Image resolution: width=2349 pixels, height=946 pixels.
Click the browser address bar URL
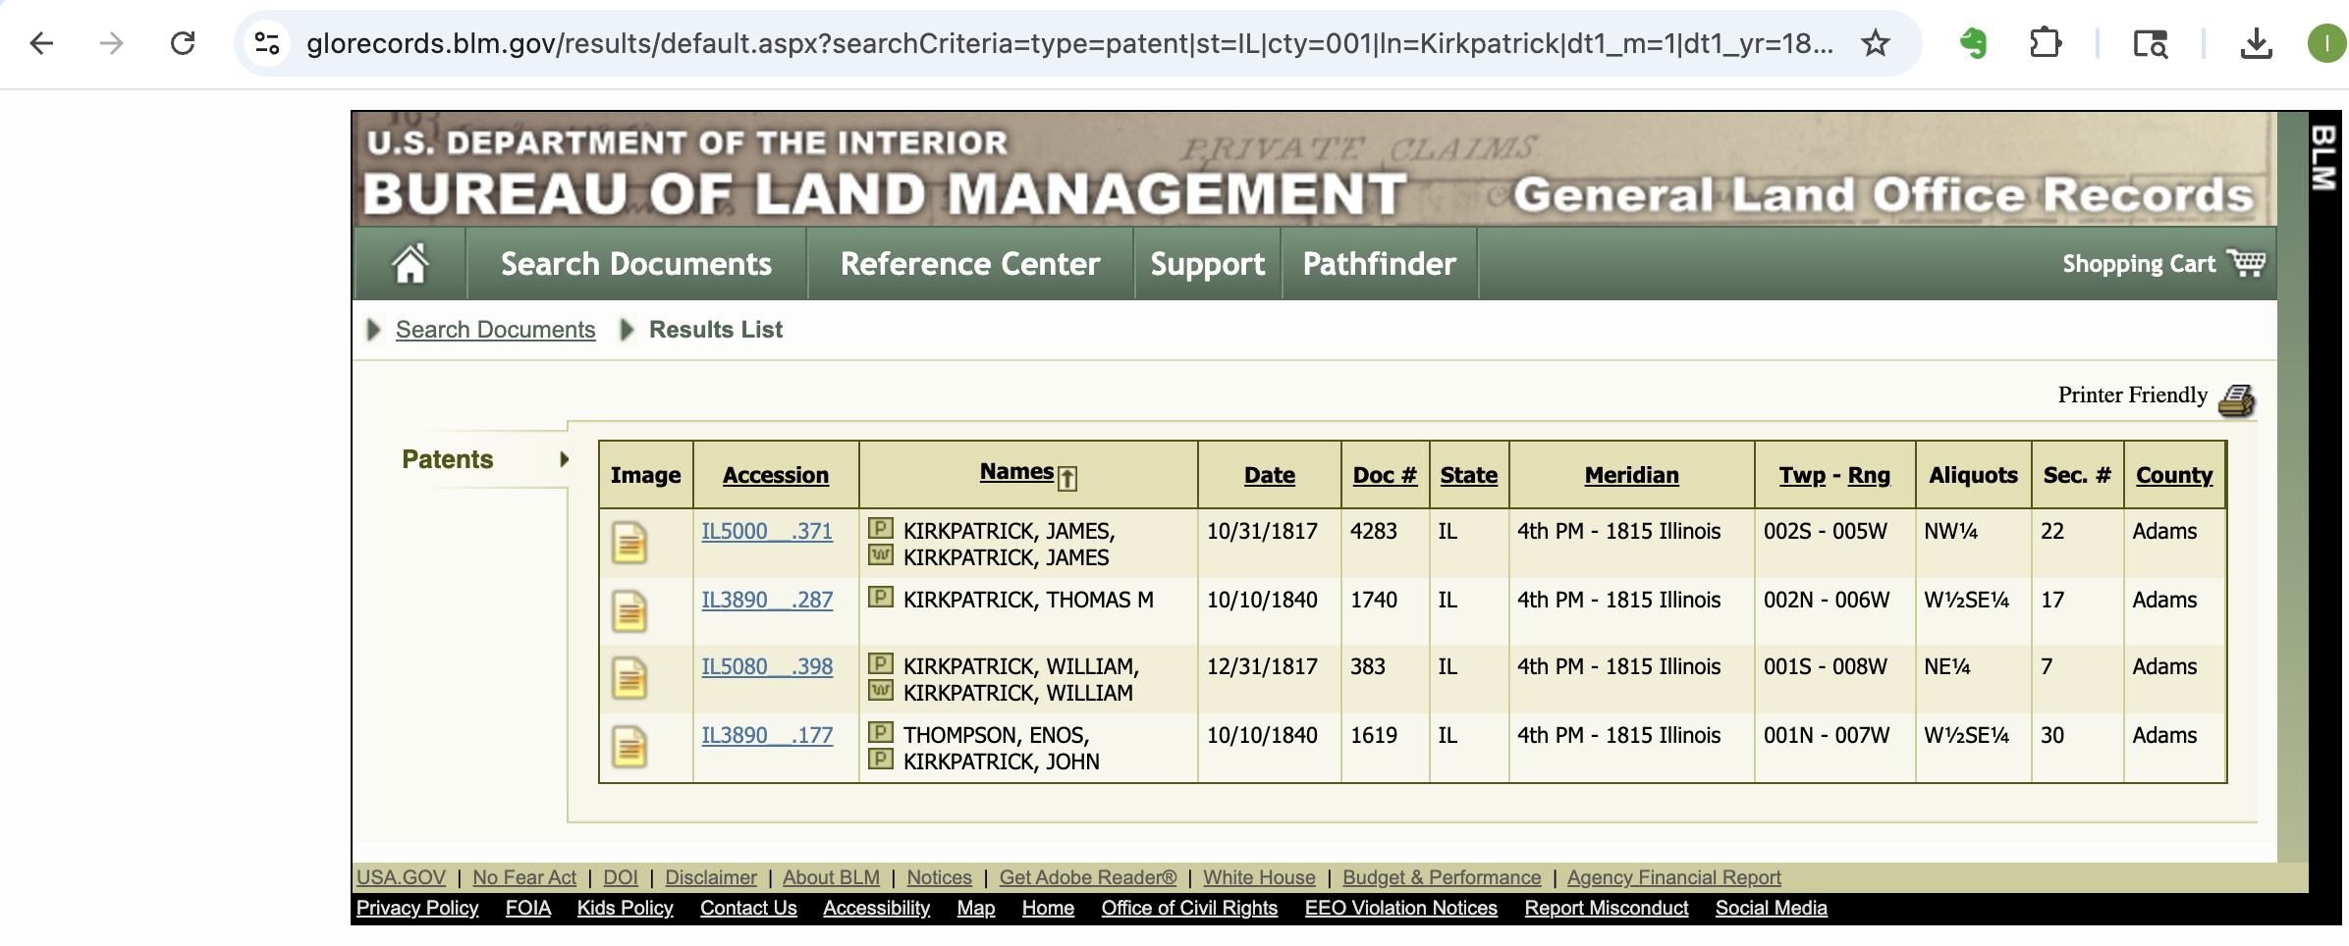[x=1068, y=43]
